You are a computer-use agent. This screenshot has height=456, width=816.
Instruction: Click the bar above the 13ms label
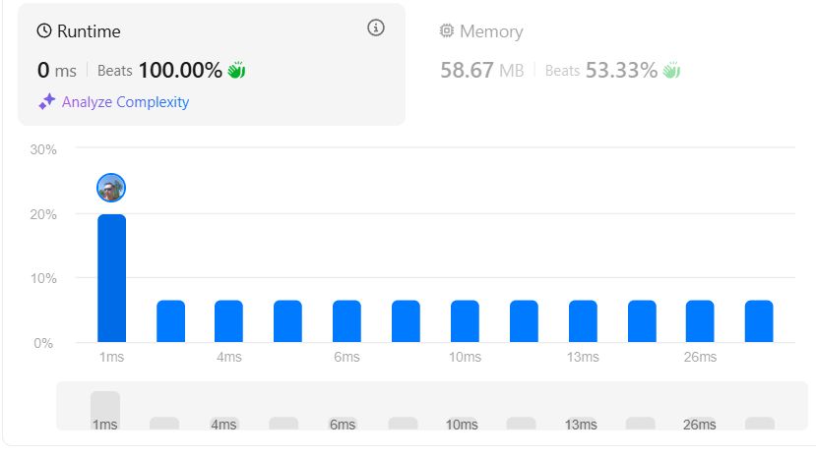[583, 320]
